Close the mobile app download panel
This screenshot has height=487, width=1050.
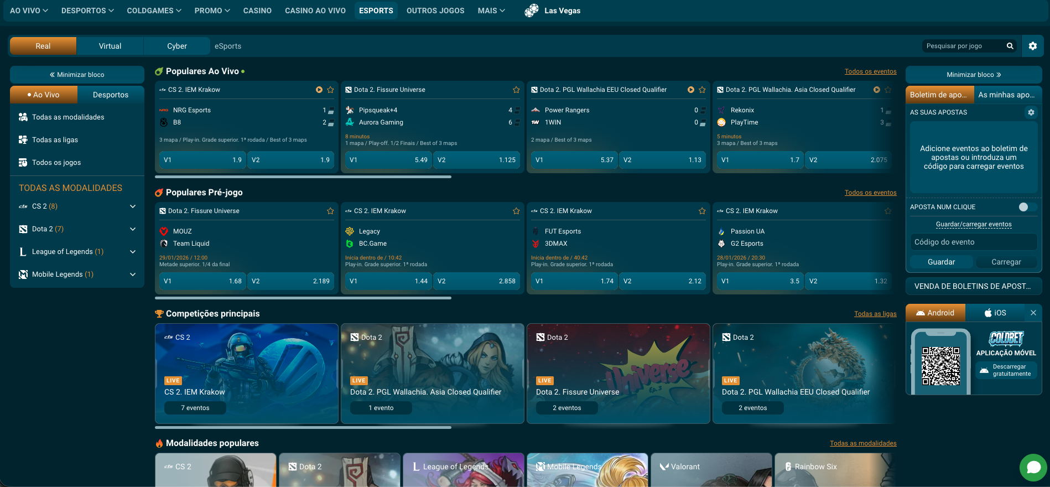tap(1033, 313)
